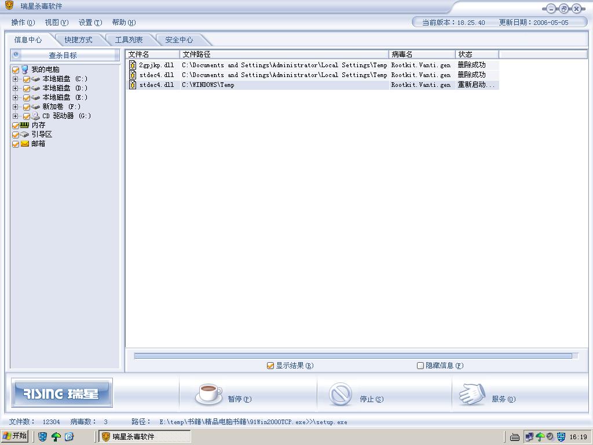Screen dimensions: 593x445
Task: Click the Rising 瑞星 brand logo button
Action: (61, 393)
